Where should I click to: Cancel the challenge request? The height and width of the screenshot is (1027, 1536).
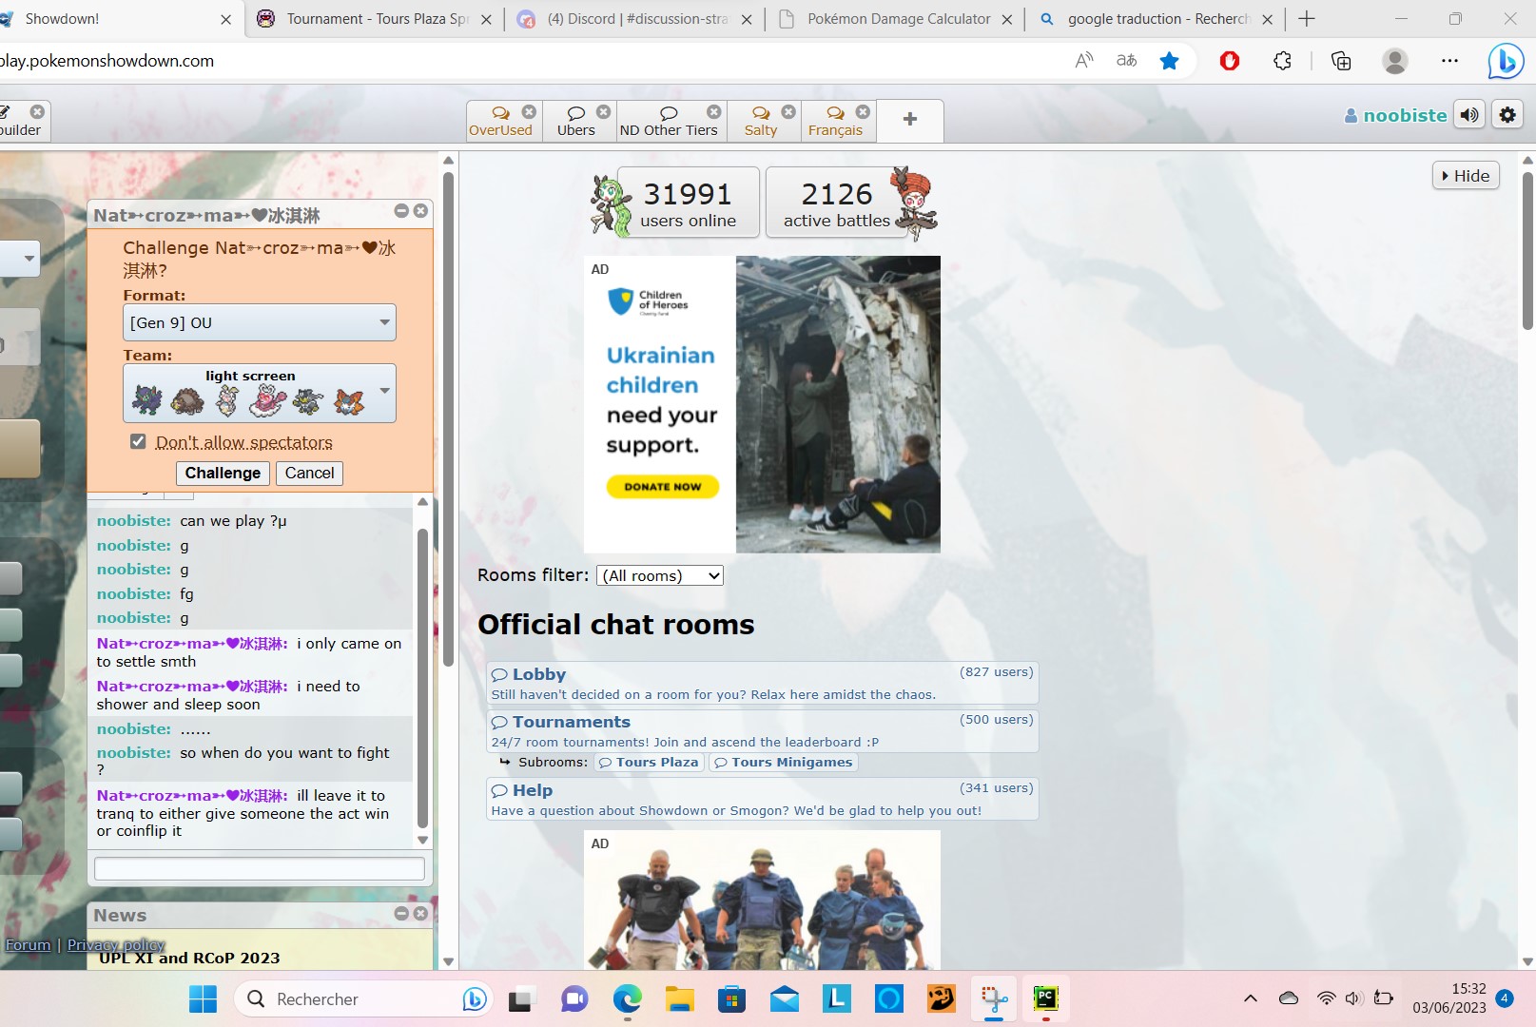(x=309, y=473)
